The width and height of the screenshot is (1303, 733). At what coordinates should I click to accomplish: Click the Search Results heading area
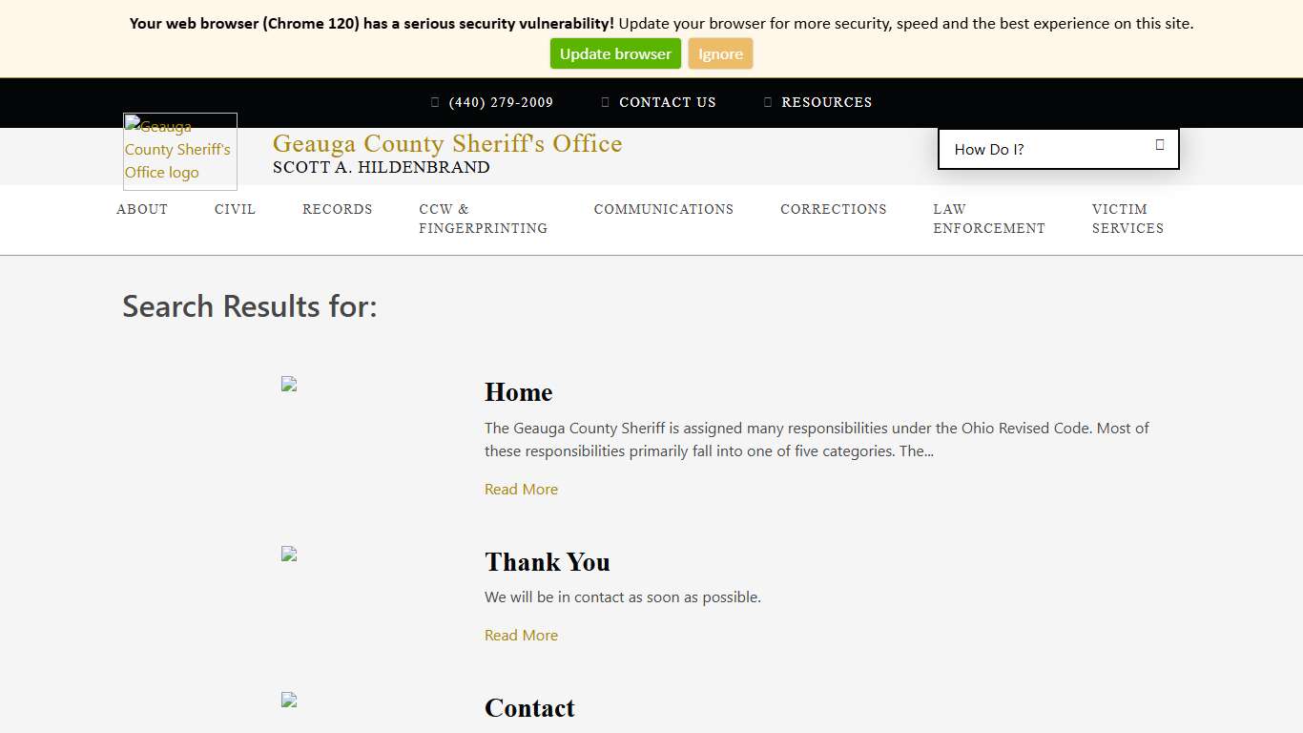(250, 305)
